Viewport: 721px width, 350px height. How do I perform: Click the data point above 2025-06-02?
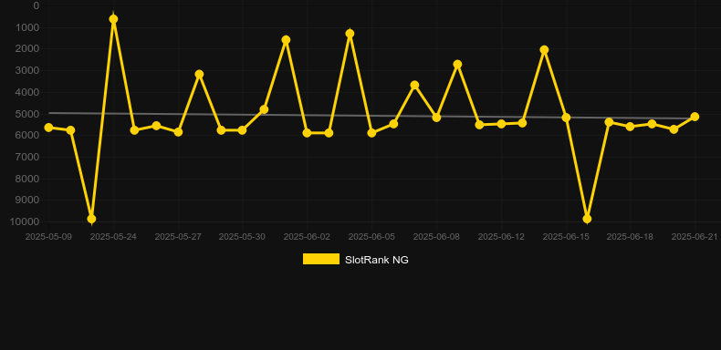click(x=308, y=133)
